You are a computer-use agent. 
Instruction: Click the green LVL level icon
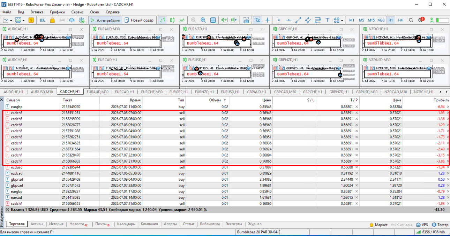432,20
